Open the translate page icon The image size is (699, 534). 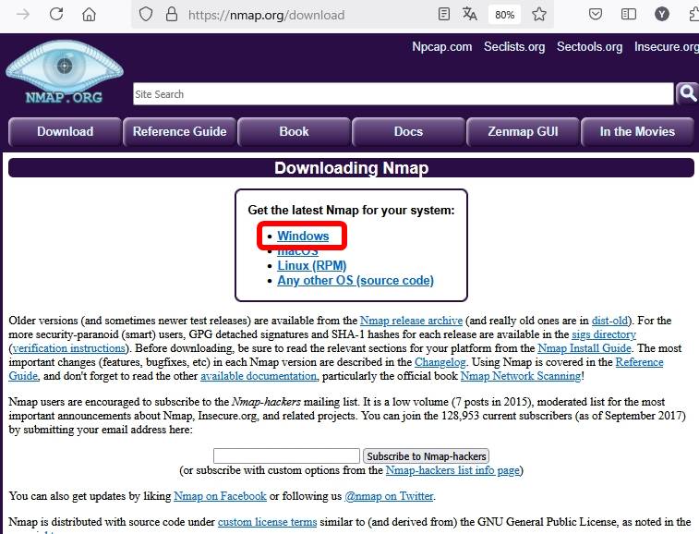(469, 14)
